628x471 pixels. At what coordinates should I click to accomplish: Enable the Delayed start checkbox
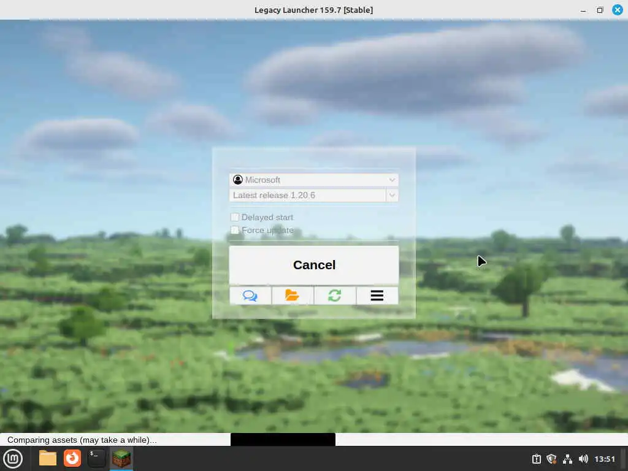(x=235, y=217)
